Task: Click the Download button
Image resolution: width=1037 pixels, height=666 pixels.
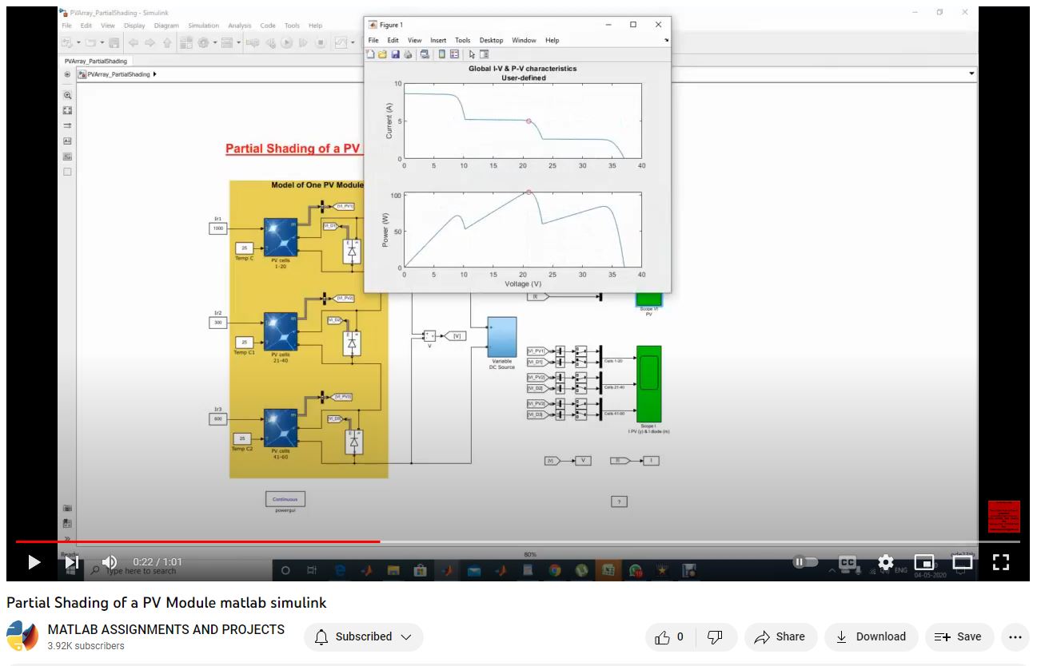Action: tap(870, 636)
